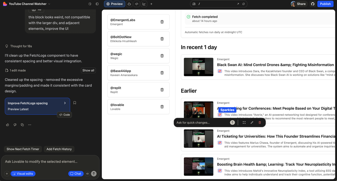Switch to the Preview tab
The height and width of the screenshot is (181, 337).
(115, 4)
